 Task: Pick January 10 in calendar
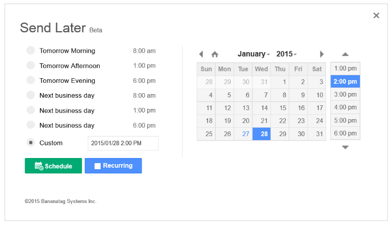(317, 95)
